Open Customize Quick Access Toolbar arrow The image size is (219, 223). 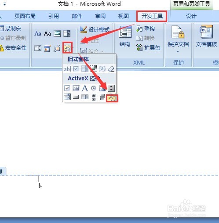click(x=5, y=4)
